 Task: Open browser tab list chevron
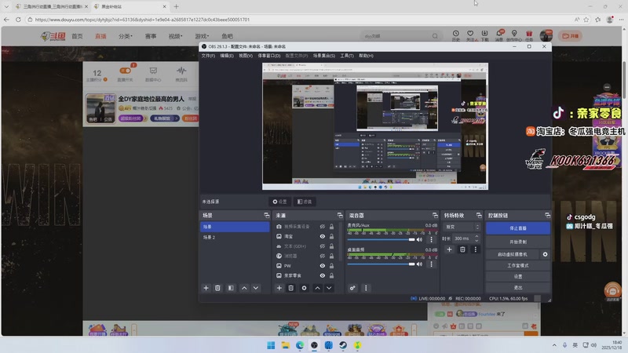pos(6,6)
